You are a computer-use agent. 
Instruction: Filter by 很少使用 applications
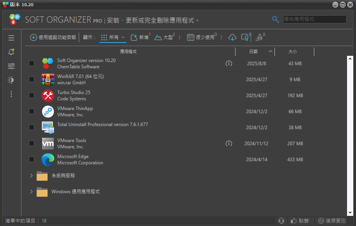coord(202,37)
